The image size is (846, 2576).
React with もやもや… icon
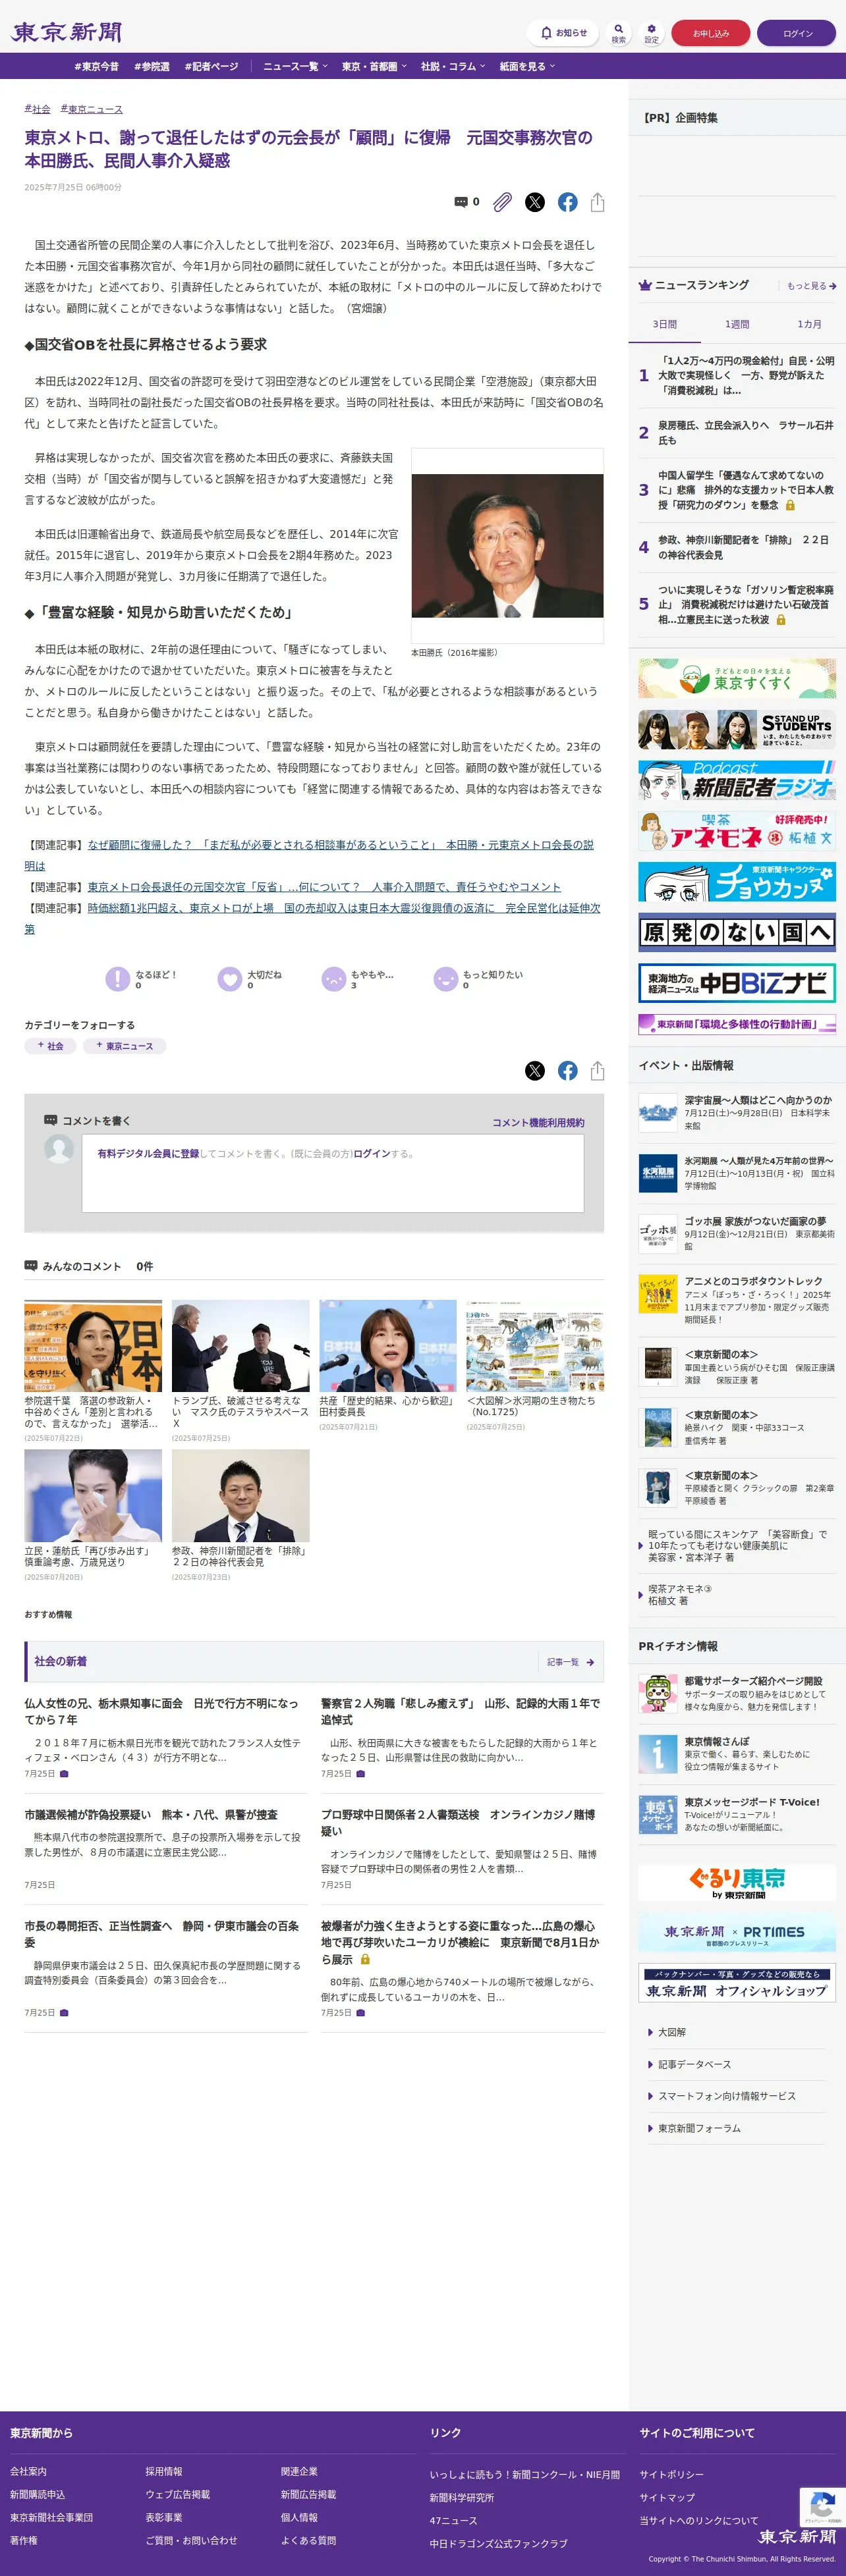click(333, 979)
